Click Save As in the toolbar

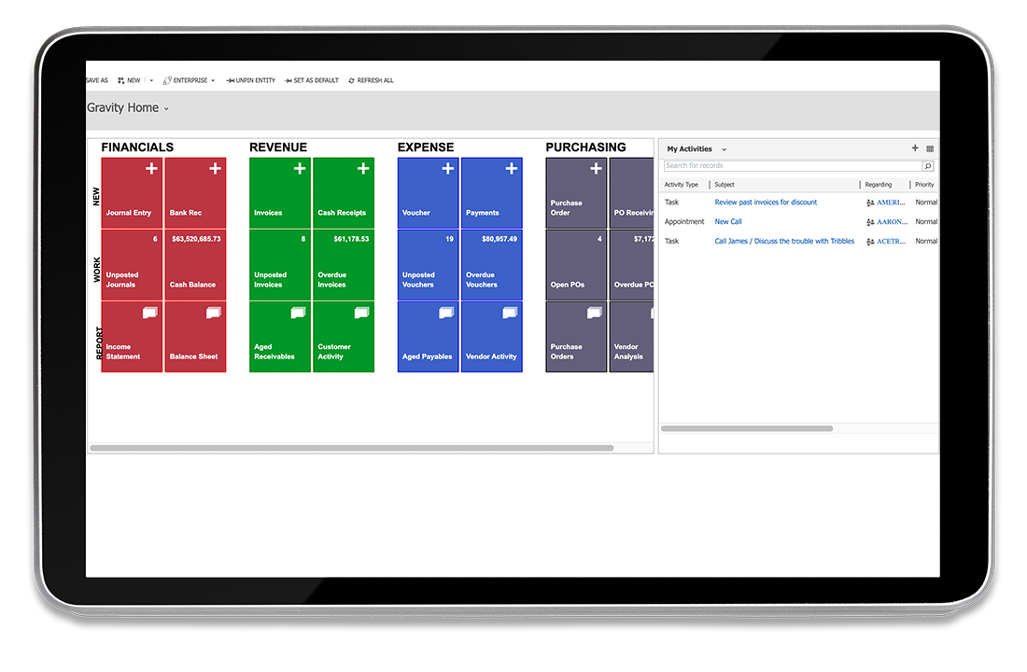click(x=97, y=80)
